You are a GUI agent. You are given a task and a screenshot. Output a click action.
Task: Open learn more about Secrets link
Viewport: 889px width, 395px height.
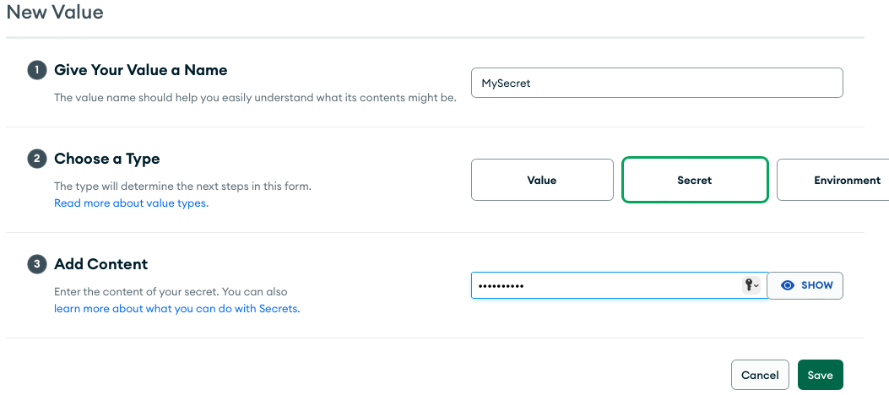tap(177, 309)
